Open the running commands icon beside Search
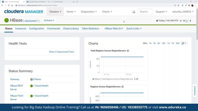198x111 pixels. [x=134, y=12]
